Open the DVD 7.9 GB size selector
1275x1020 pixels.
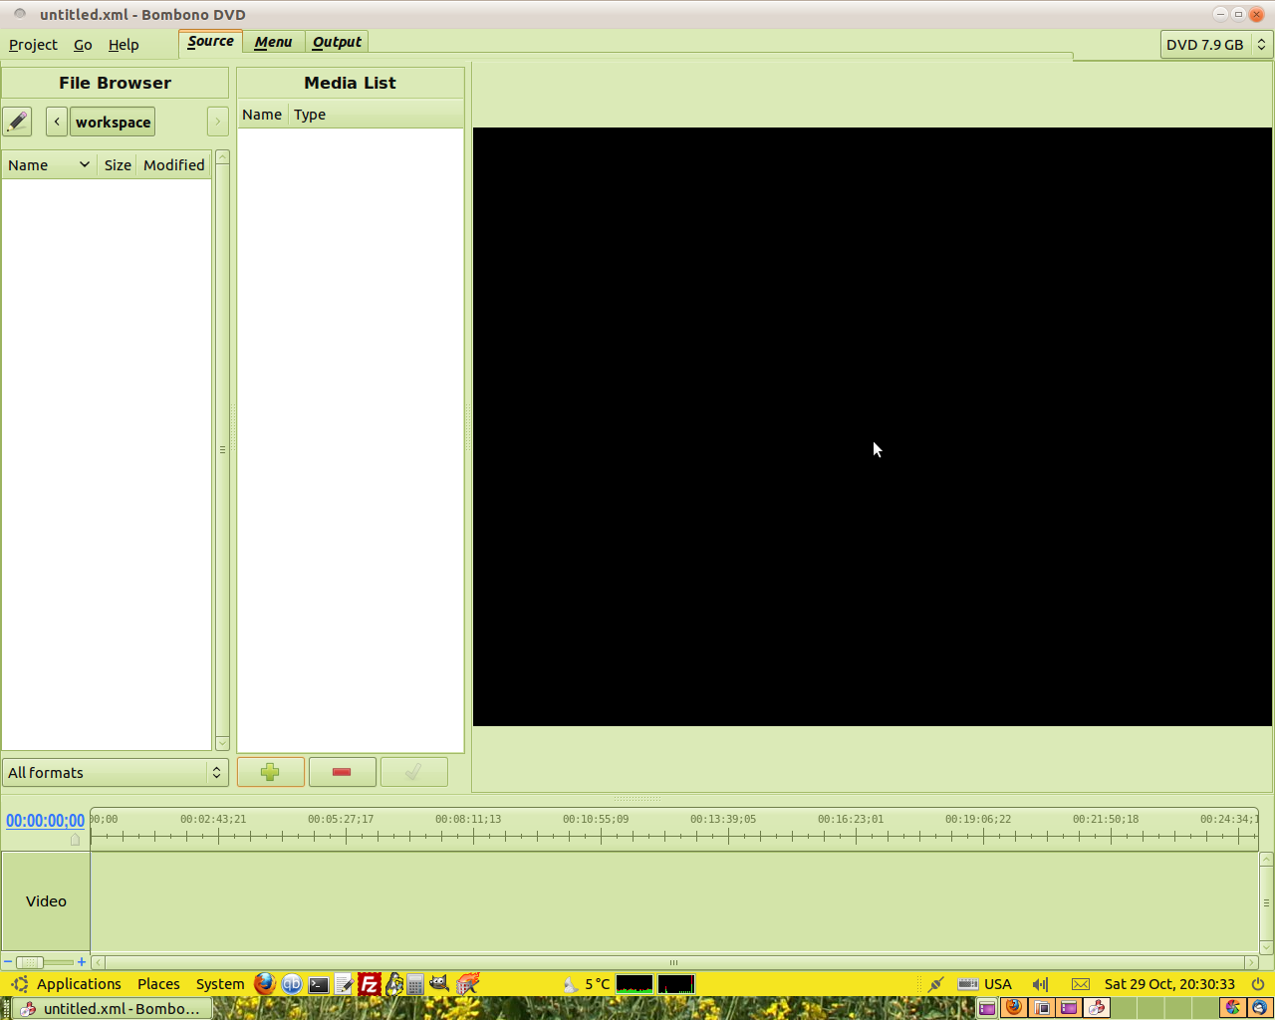pos(1216,45)
